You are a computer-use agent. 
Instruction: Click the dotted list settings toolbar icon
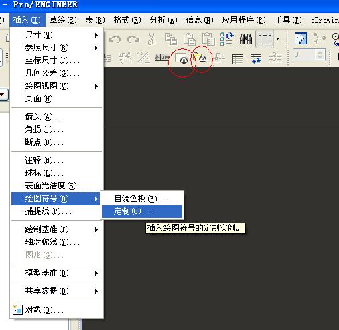click(x=275, y=58)
